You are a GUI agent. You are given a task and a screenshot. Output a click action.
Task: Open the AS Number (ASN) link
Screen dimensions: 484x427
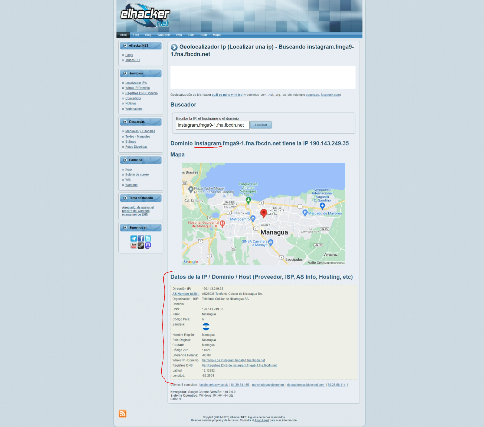click(x=186, y=294)
